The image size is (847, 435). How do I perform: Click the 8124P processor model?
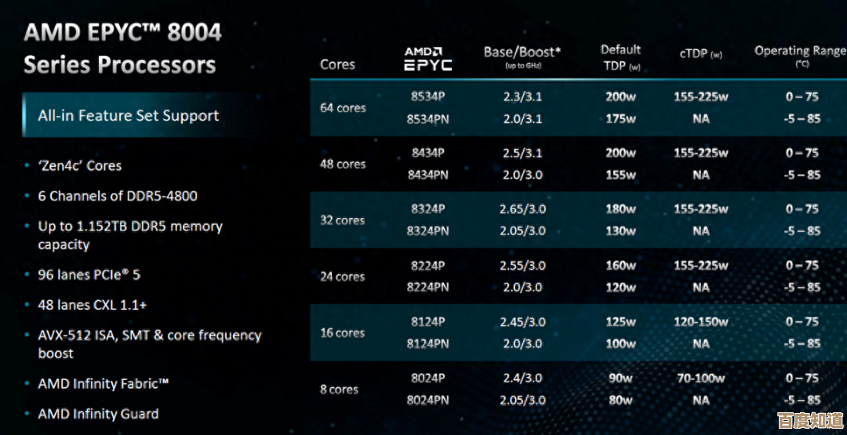(427, 321)
